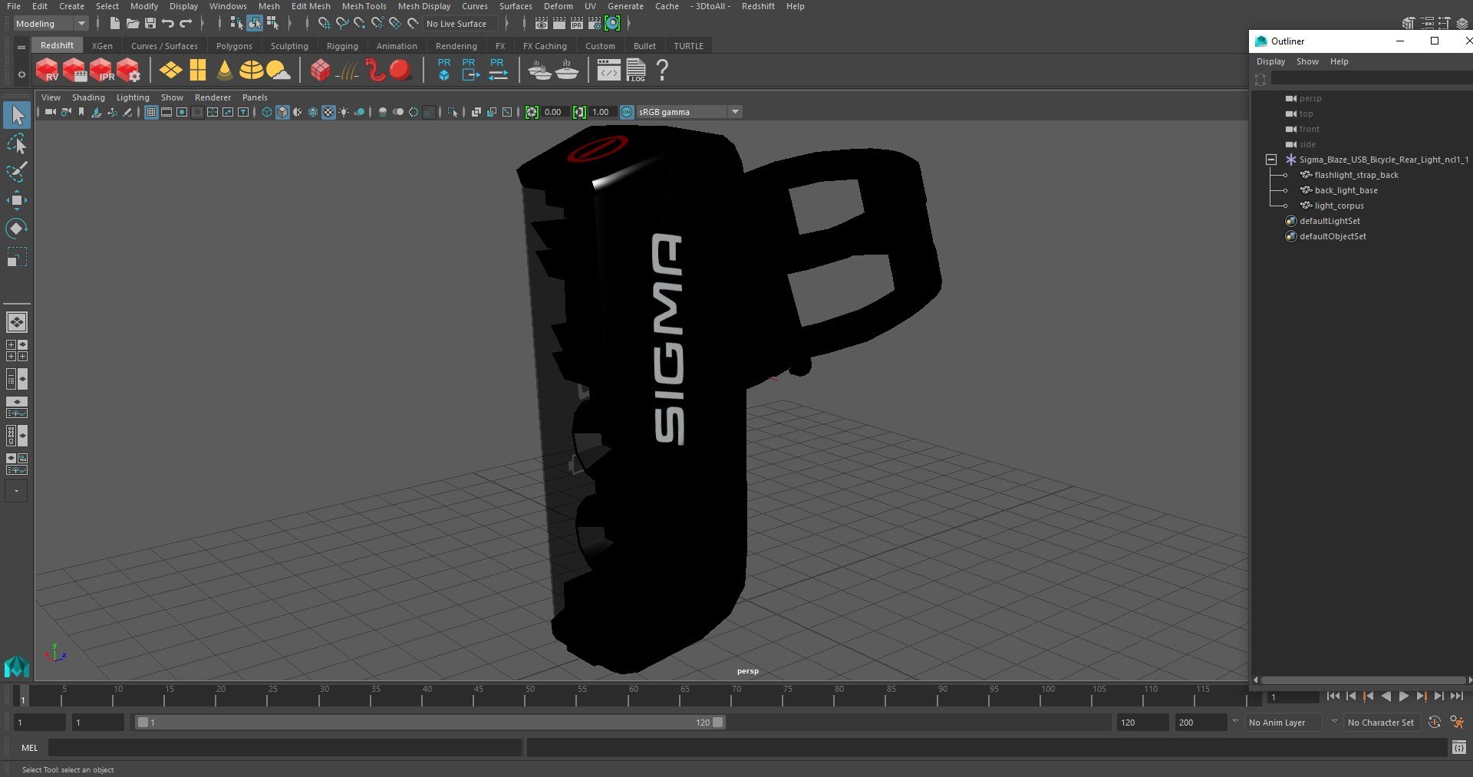Step back one frame
This screenshot has height=777, width=1473.
(1351, 696)
